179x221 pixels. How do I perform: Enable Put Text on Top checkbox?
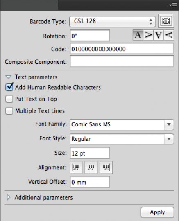[9, 99]
